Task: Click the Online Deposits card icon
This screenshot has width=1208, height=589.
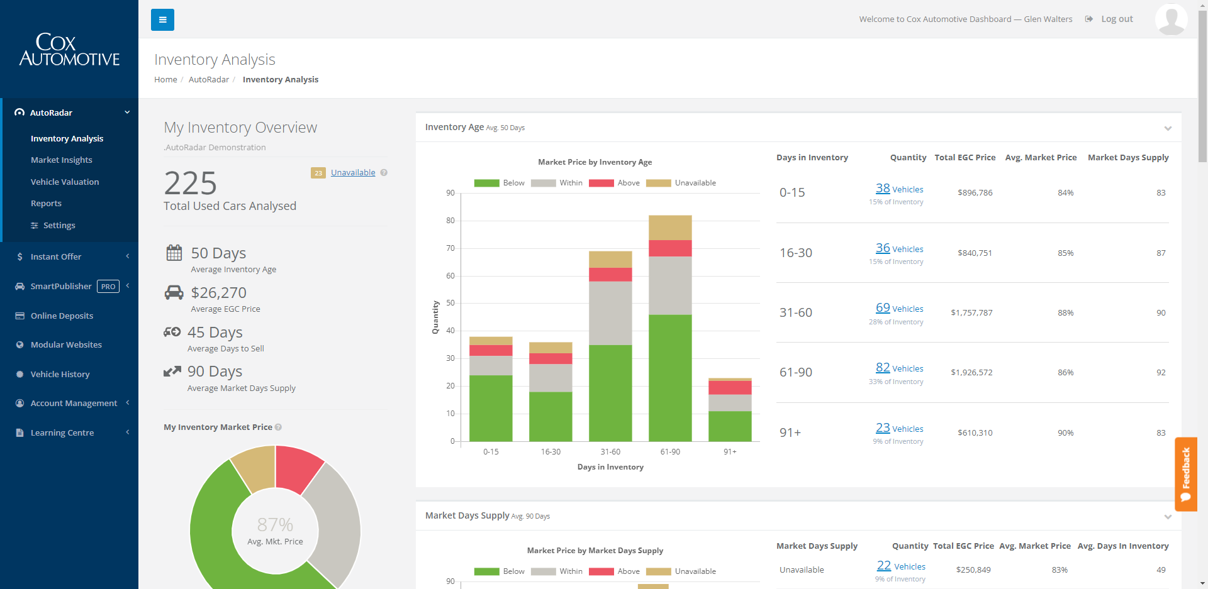Action: (x=20, y=316)
